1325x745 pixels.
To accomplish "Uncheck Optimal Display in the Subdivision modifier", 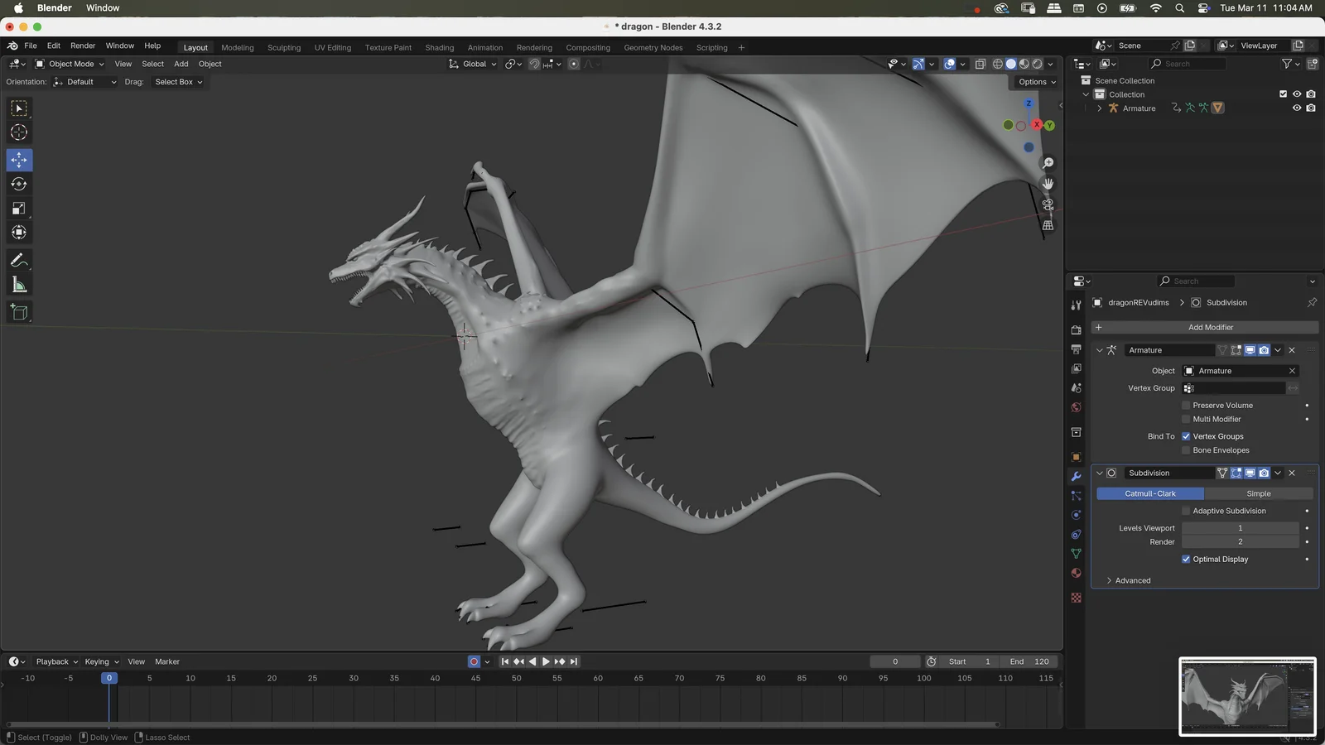I will point(1186,559).
